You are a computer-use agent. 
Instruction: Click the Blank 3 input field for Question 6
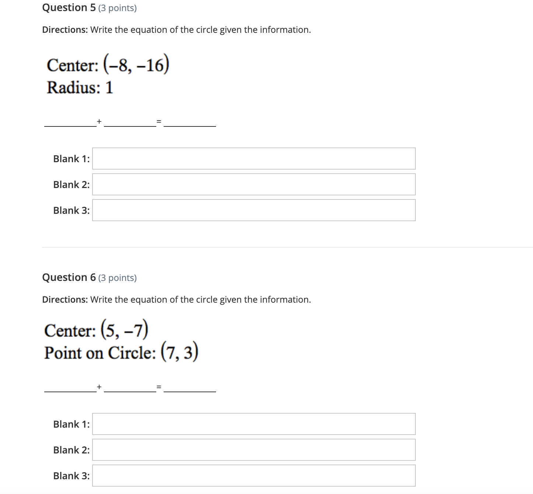254,476
